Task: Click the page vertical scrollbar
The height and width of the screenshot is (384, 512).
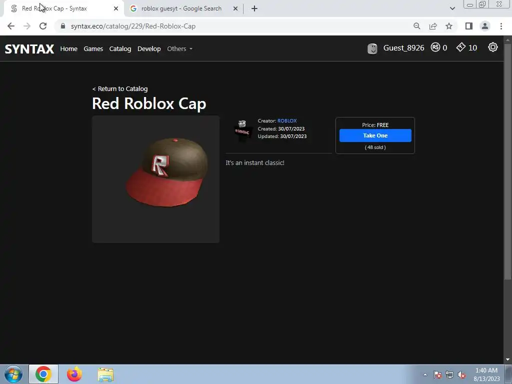Action: point(507,161)
